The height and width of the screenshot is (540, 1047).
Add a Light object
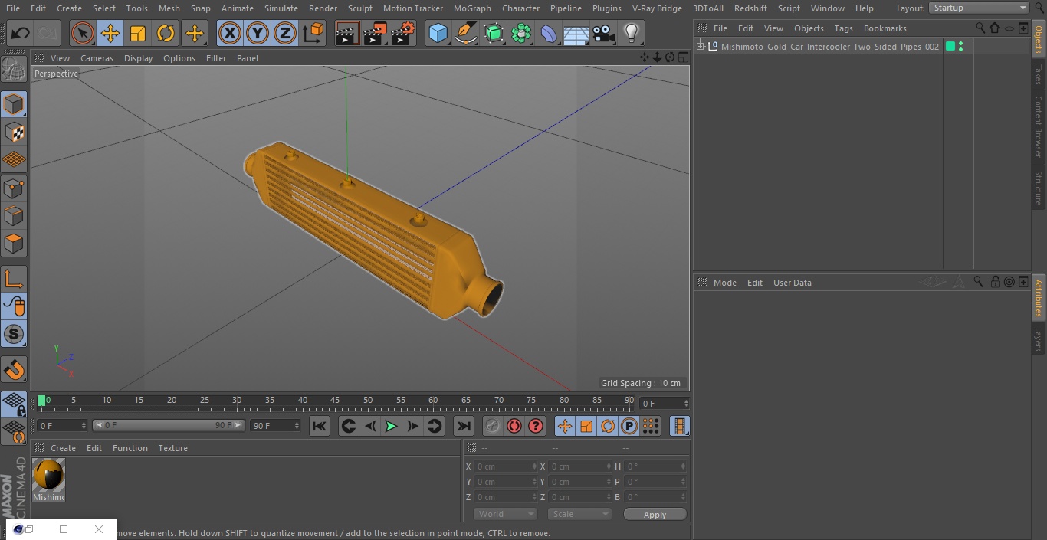click(x=631, y=33)
